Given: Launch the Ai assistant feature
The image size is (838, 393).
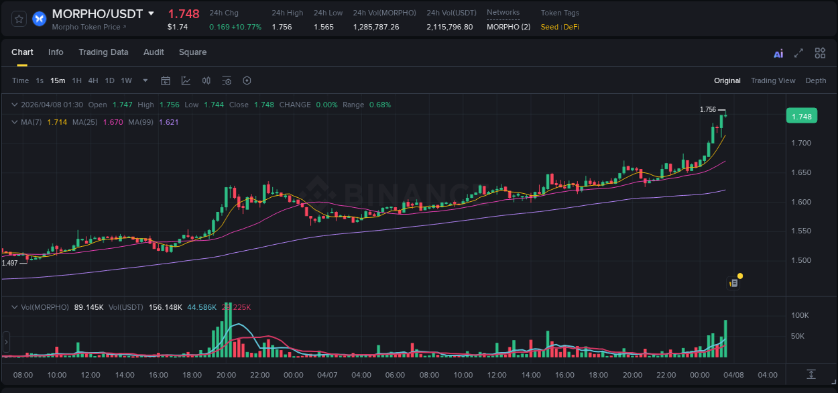Looking at the screenshot, I should (778, 52).
